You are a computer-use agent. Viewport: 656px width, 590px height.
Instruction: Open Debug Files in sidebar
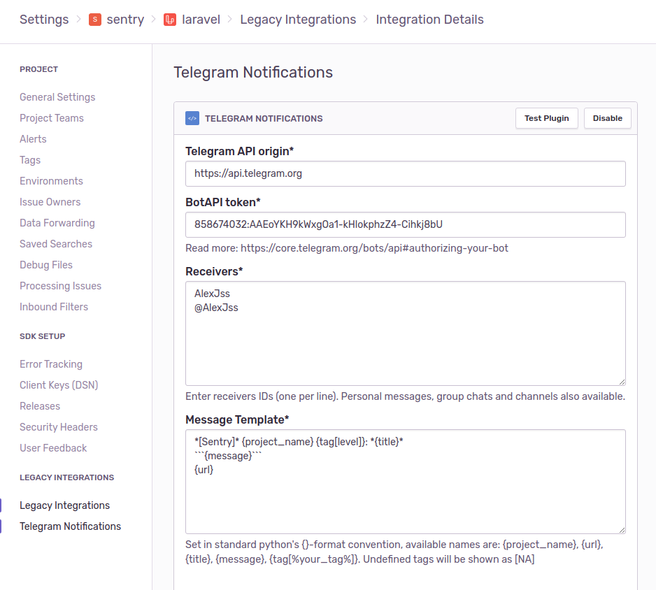tap(46, 265)
